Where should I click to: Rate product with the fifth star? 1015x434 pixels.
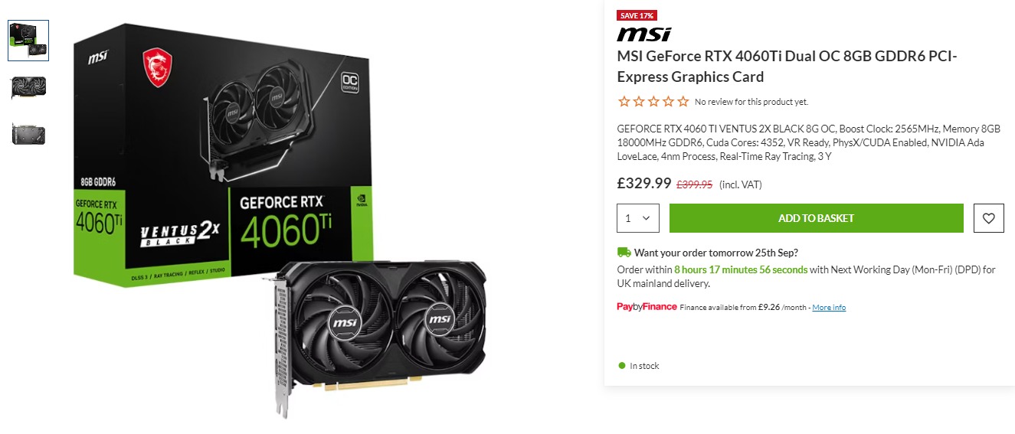click(683, 102)
